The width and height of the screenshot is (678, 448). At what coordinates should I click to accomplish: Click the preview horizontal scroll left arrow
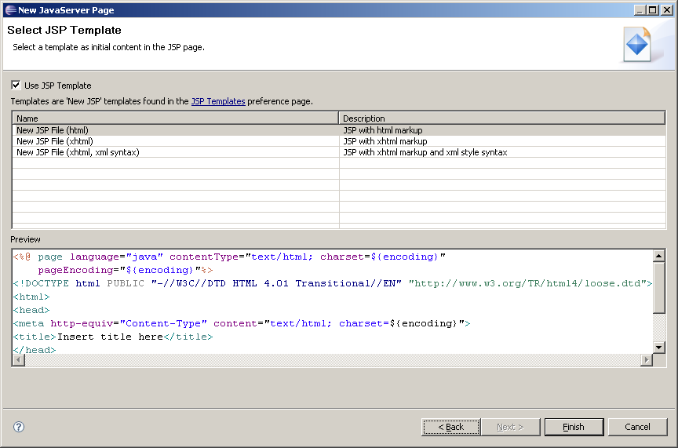point(19,360)
